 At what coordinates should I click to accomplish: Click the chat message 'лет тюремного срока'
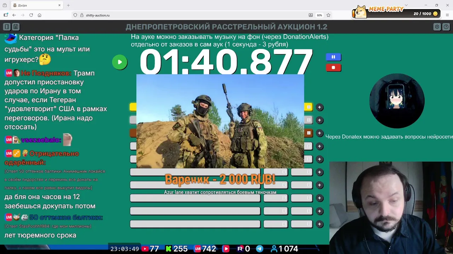click(x=40, y=235)
